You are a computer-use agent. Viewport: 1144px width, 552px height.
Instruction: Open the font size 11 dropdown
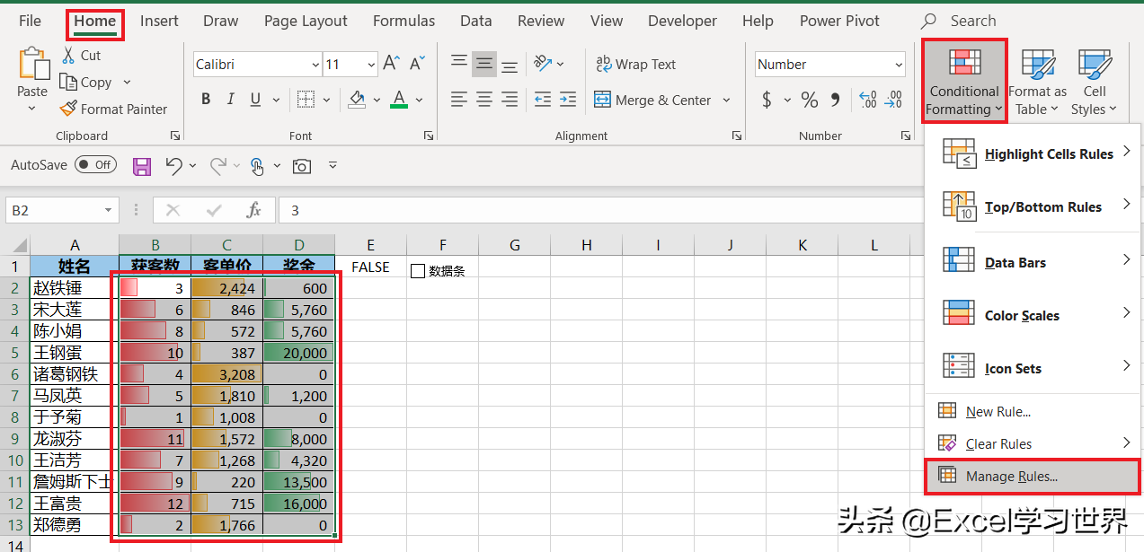372,65
